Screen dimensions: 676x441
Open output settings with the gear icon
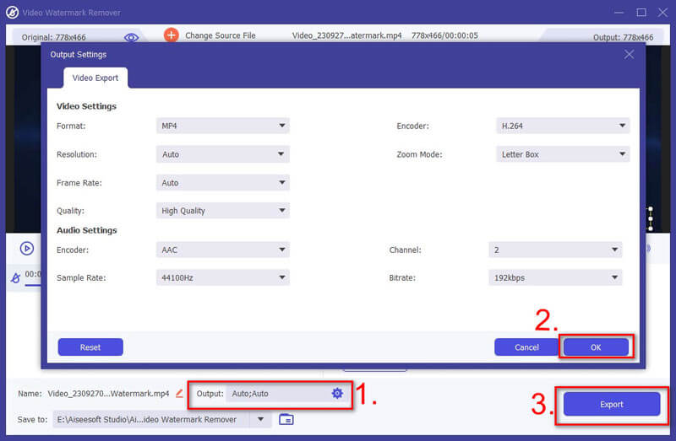pos(337,393)
